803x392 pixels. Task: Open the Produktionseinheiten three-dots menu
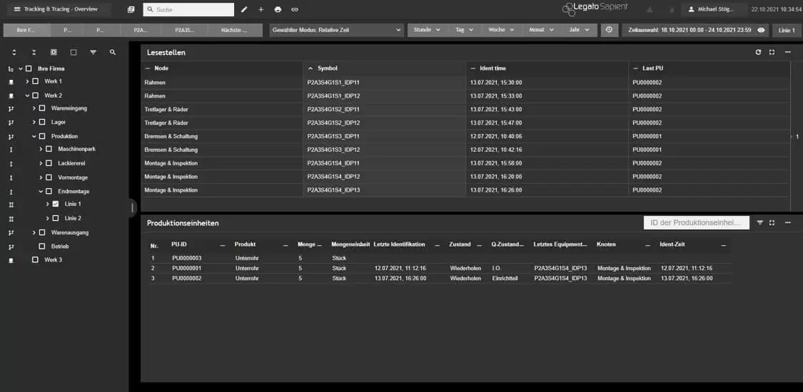(x=787, y=223)
